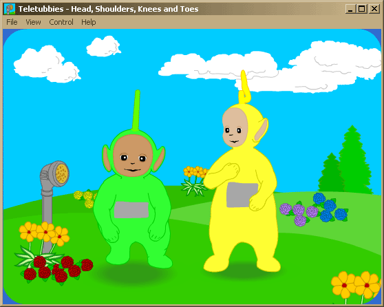Click the Teletubbies app icon in title bar

pyautogui.click(x=10, y=9)
